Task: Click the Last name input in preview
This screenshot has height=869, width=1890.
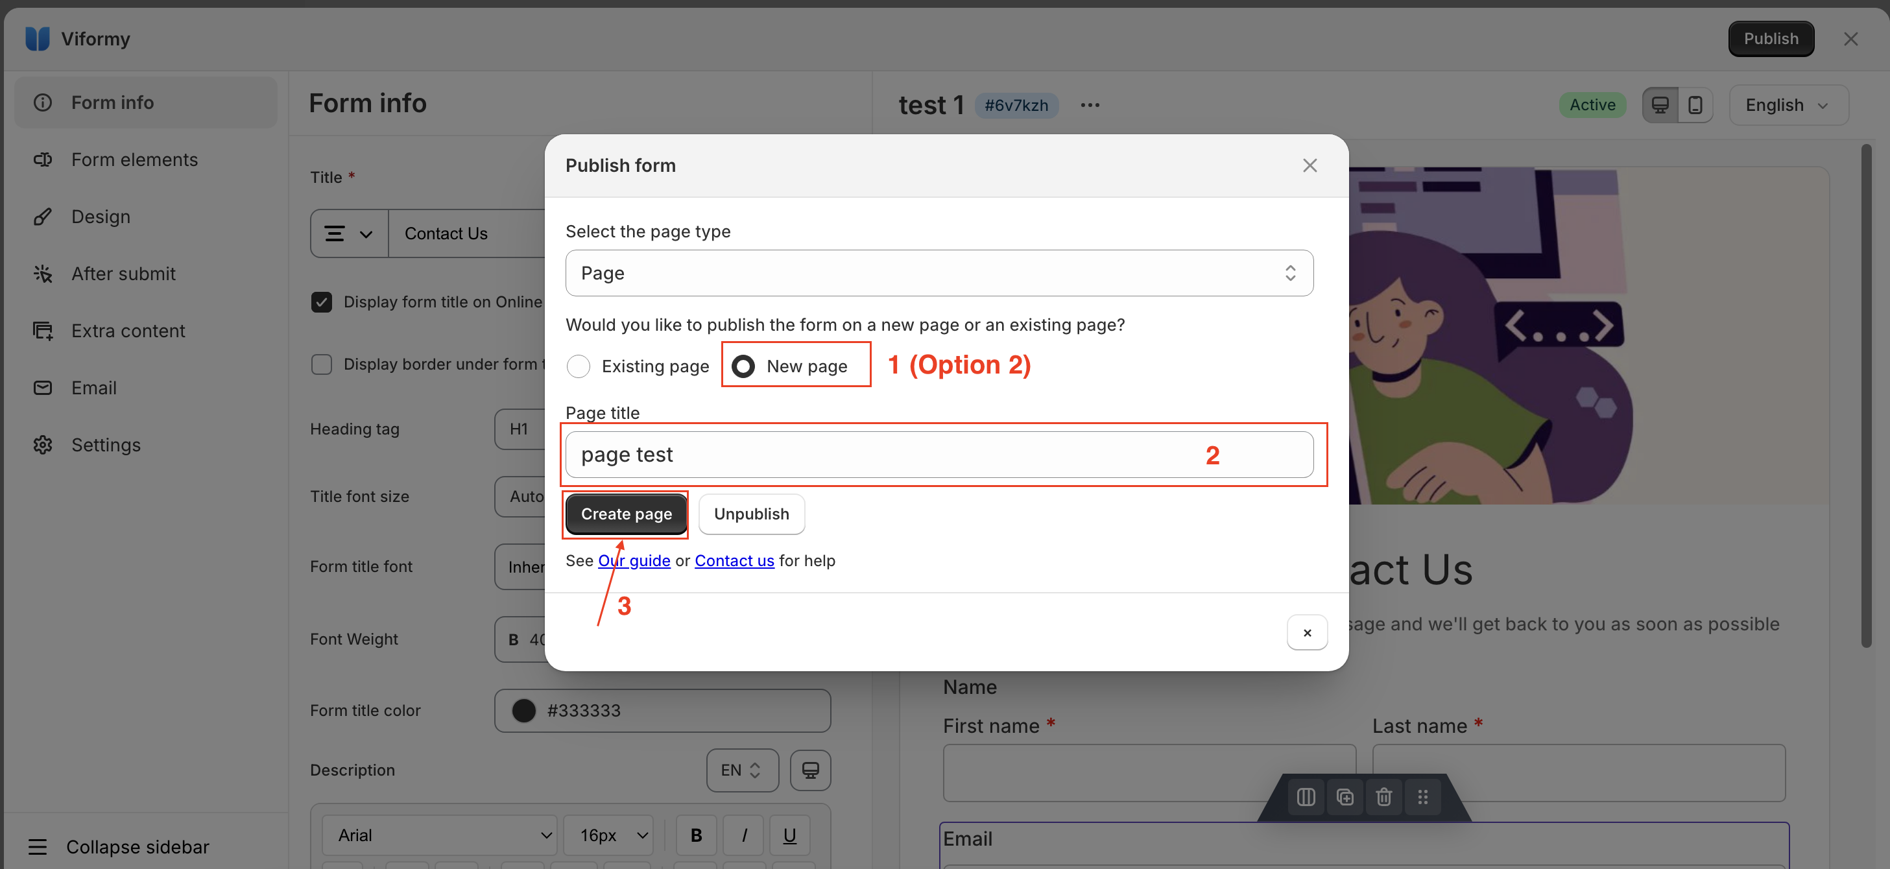Action: click(x=1579, y=773)
